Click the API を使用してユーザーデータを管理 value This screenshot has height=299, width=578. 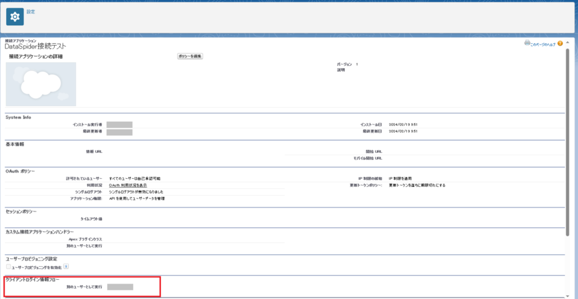(137, 199)
